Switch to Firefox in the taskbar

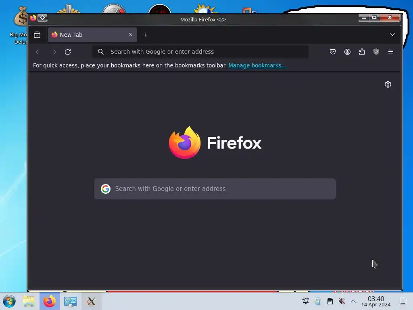tap(50, 301)
